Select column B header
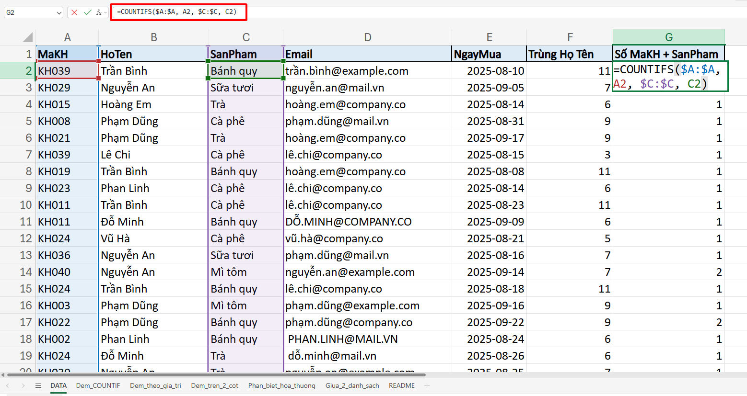Viewport: 747px width, 396px height. [x=153, y=37]
